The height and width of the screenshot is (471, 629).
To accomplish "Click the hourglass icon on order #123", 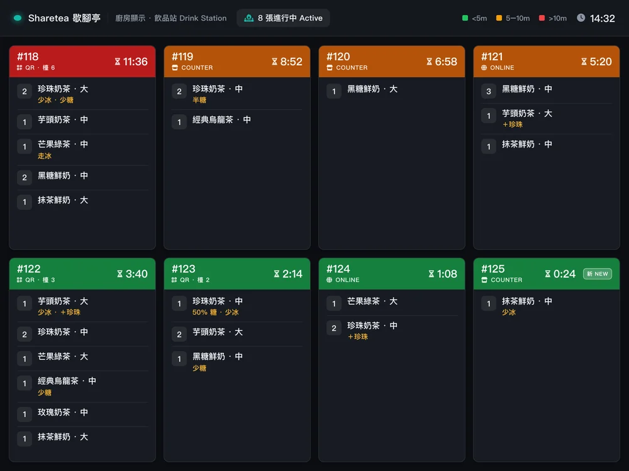I will 276,274.
